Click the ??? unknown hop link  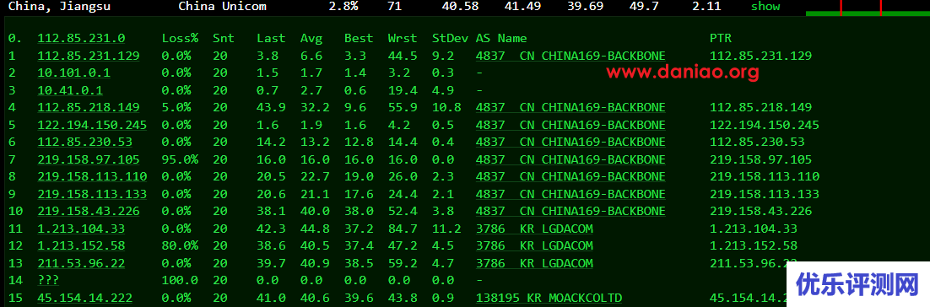point(48,280)
